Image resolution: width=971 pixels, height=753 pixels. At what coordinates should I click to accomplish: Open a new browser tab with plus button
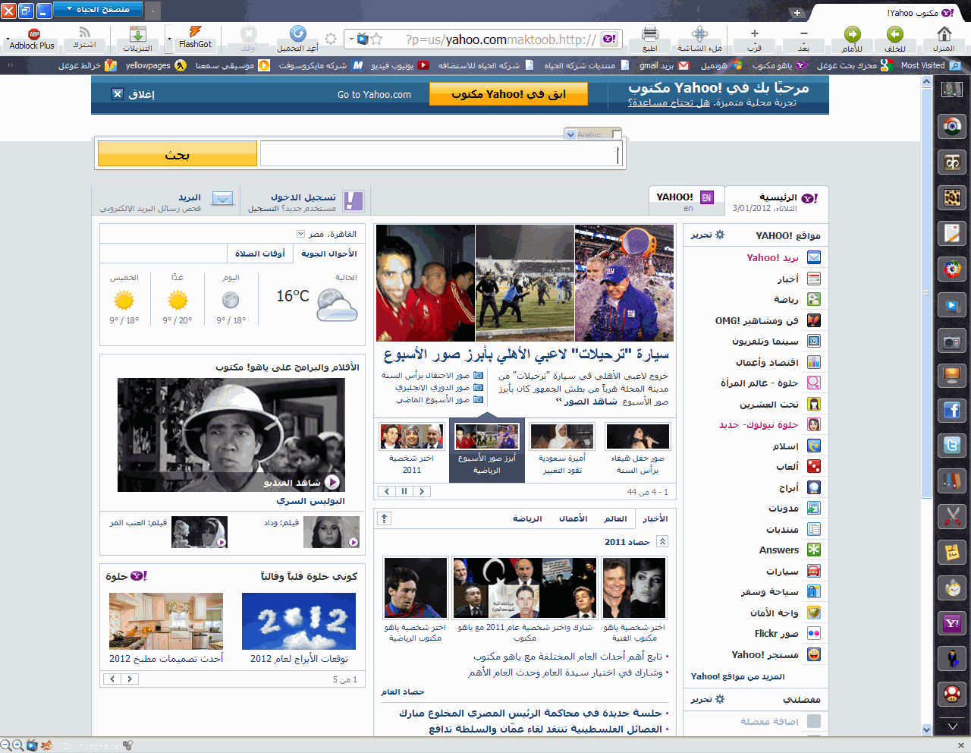[x=797, y=13]
